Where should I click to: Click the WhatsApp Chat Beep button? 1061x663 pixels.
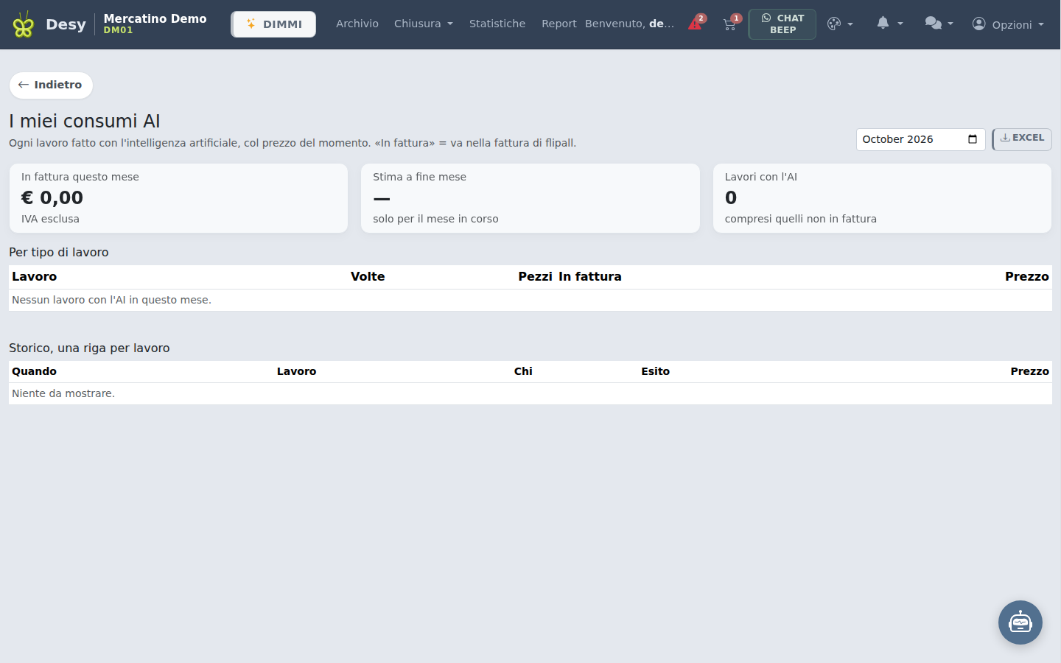[782, 24]
